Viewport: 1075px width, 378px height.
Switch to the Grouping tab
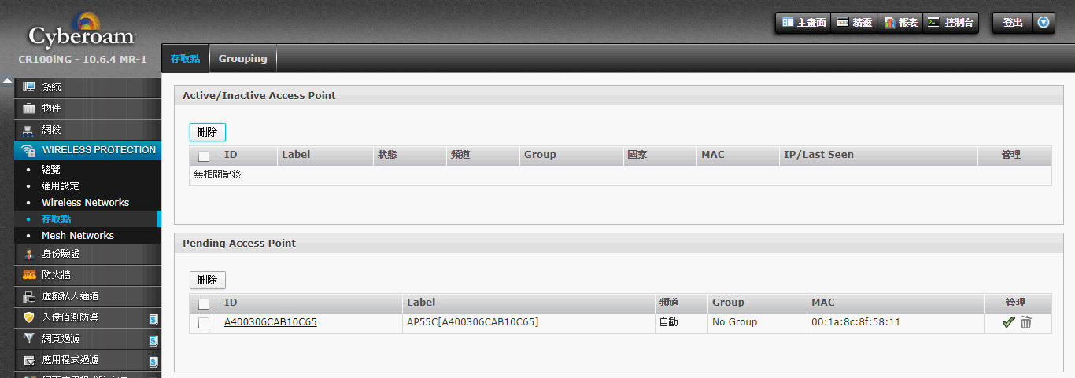242,59
